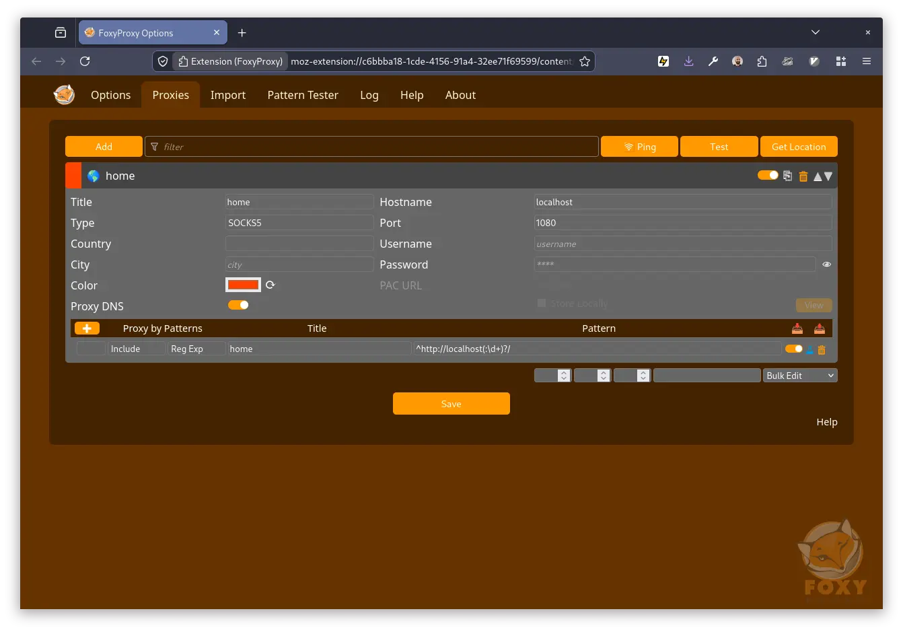Open the SOCKS5 Type dropdown

tap(299, 223)
